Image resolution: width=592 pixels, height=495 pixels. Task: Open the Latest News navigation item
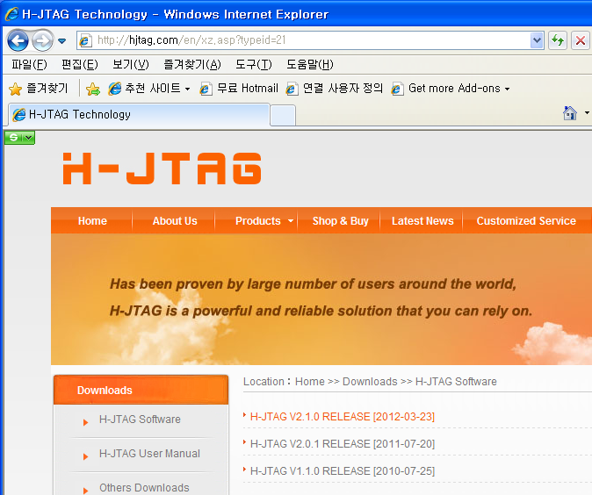click(422, 220)
